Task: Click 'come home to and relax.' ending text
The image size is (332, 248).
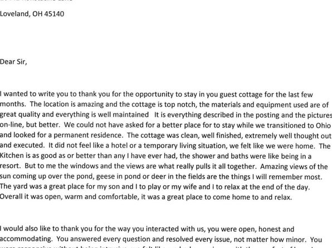Action: click(x=252, y=197)
